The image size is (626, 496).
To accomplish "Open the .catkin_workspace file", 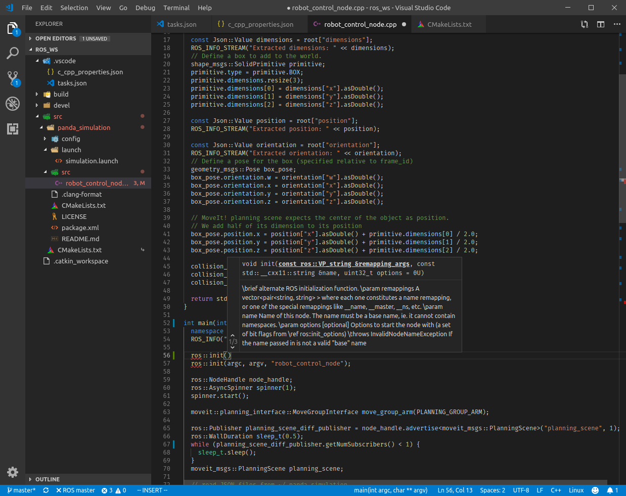I will click(88, 261).
